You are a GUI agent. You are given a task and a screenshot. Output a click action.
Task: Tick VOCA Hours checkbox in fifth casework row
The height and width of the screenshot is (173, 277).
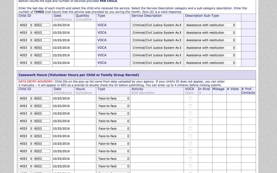click(x=190, y=129)
